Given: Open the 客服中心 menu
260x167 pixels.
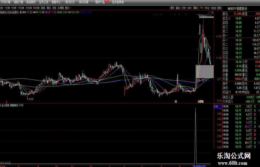Looking at the screenshot, I should (x=56, y=2).
